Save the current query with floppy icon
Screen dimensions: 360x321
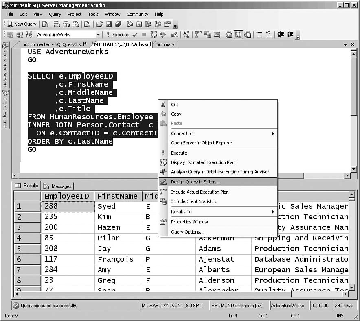coord(109,24)
